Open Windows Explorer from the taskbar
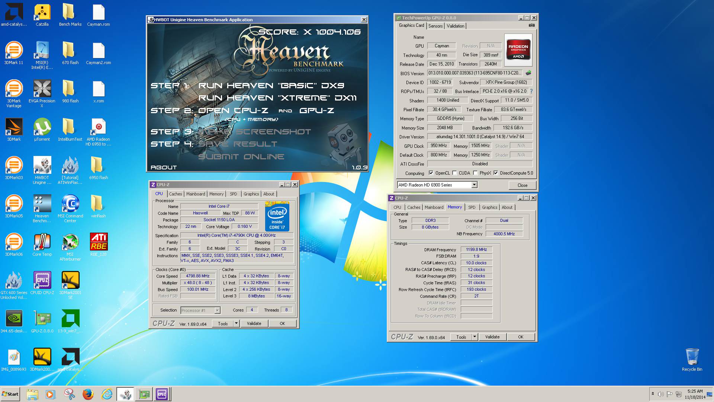 [x=32, y=394]
